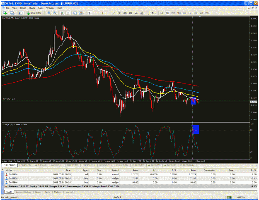Zoom out on the chart
Image resolution: width=259 pixels, height=200 pixels.
(55, 13)
